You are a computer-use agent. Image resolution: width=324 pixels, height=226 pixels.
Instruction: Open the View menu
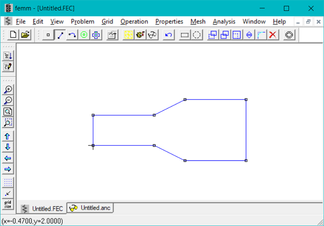click(57, 21)
